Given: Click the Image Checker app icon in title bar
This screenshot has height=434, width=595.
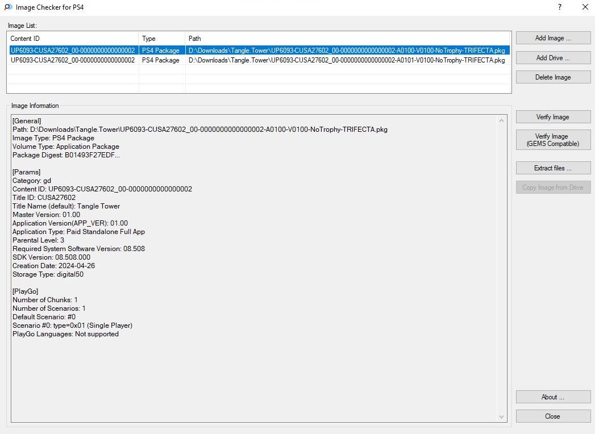Looking at the screenshot, I should tap(8, 7).
